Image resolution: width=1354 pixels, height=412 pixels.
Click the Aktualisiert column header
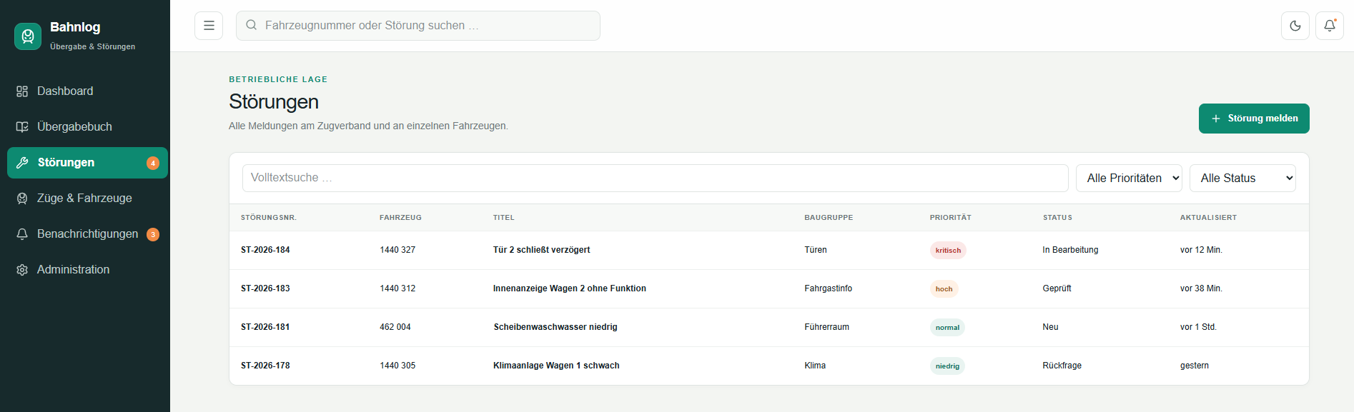coord(1208,218)
